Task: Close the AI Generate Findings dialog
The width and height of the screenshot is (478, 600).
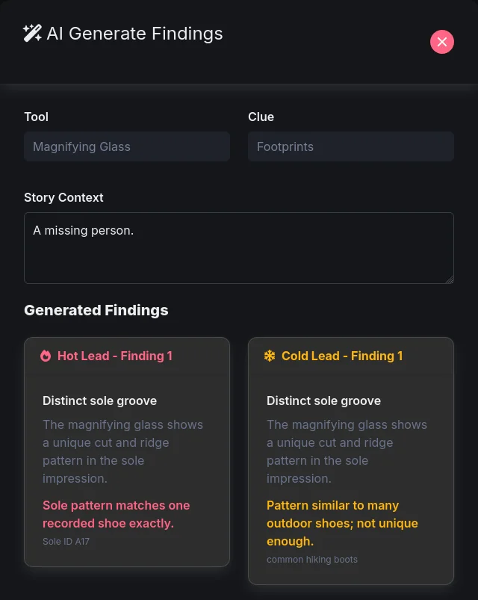Action: (442, 42)
